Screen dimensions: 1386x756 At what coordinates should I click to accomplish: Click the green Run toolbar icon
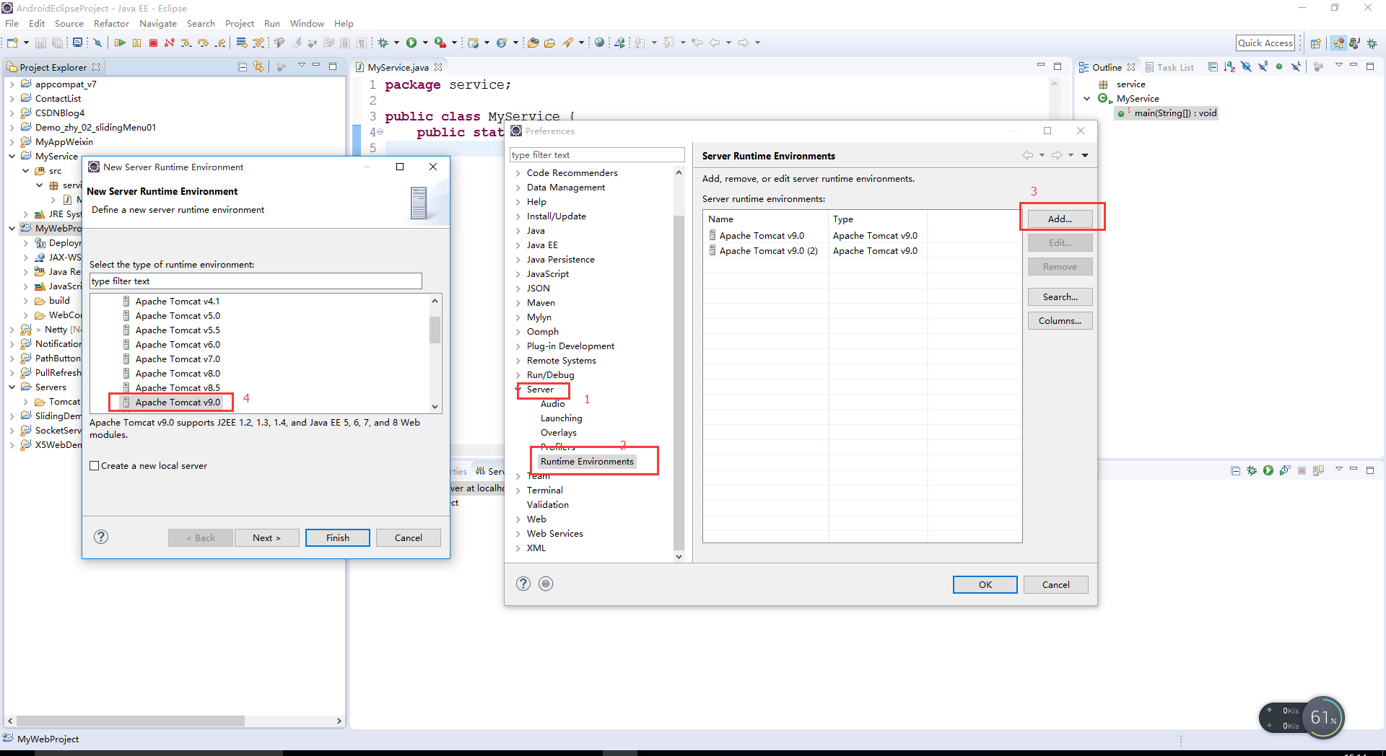point(411,43)
